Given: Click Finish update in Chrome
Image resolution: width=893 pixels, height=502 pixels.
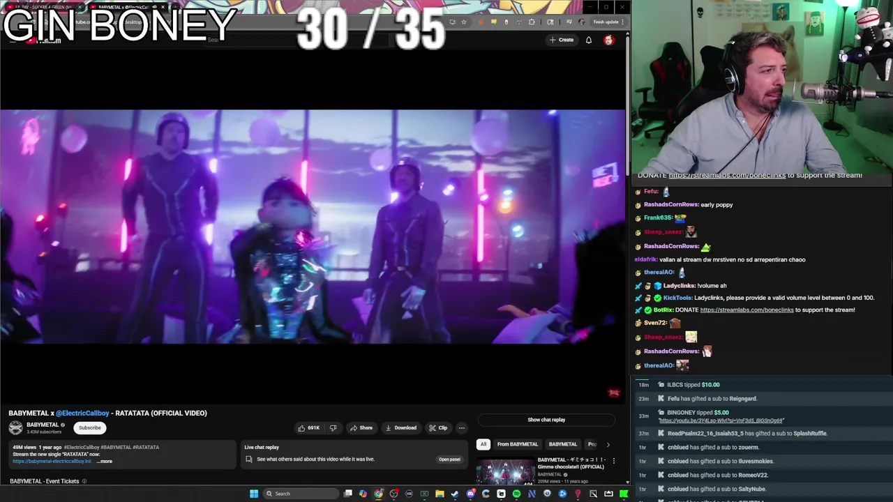Looking at the screenshot, I should [x=606, y=22].
